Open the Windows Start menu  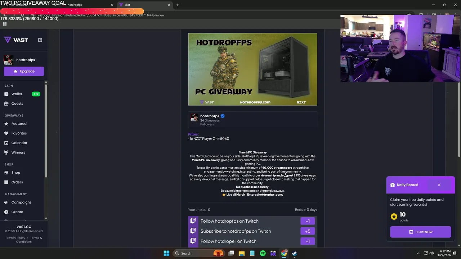(x=166, y=253)
